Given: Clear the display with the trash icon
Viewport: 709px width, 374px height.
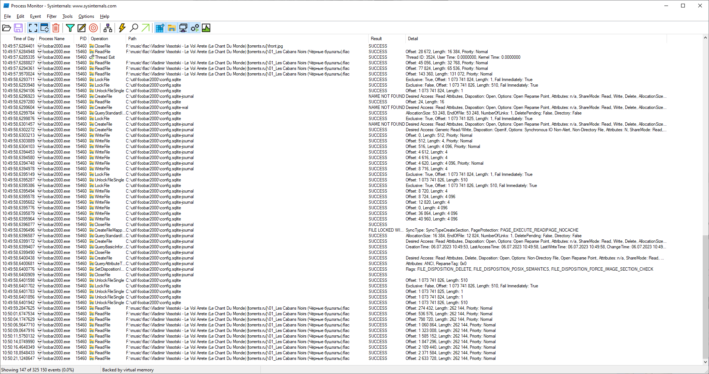Looking at the screenshot, I should click(56, 28).
